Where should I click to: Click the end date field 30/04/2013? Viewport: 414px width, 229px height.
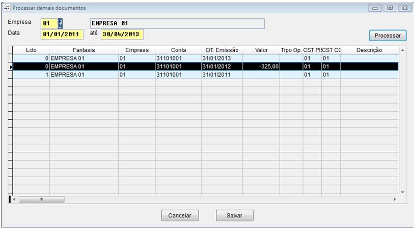(x=122, y=35)
